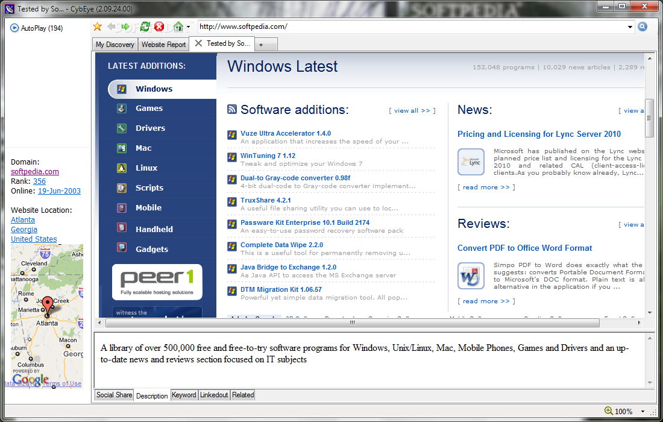Click the description panel scroll-down arrow
The image size is (663, 422).
click(x=650, y=383)
